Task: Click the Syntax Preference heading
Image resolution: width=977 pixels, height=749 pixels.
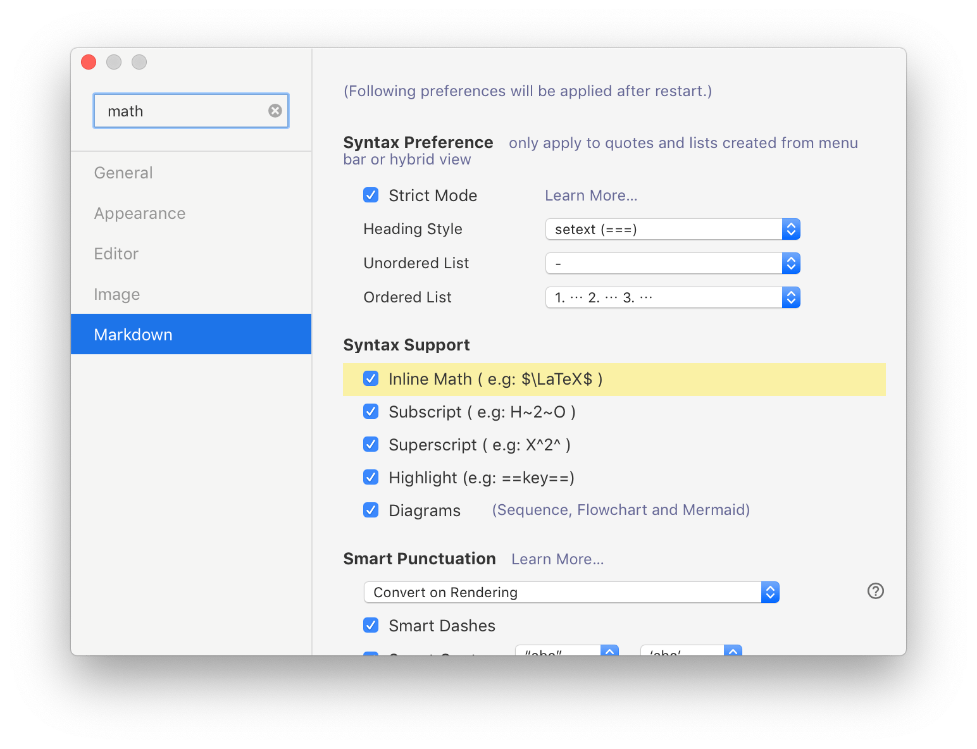Action: click(x=418, y=142)
